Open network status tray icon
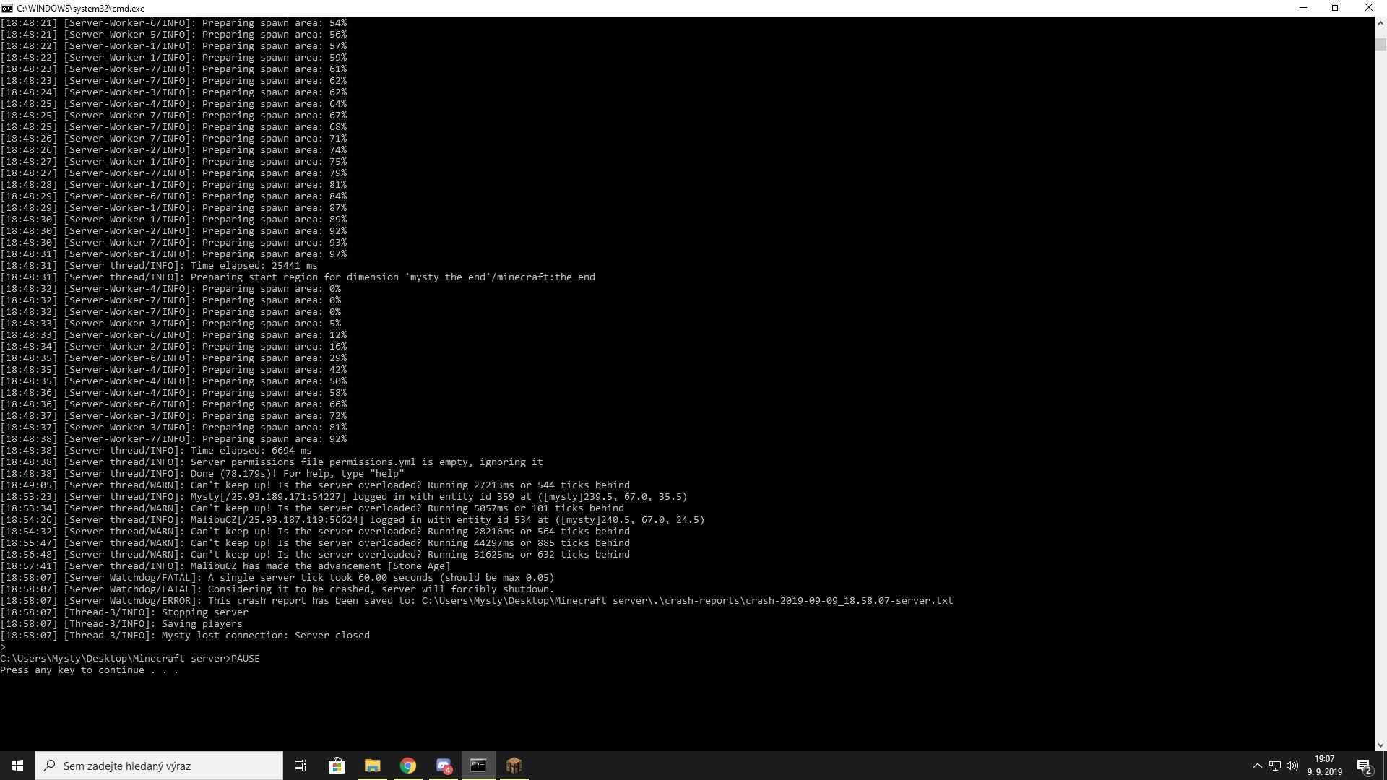The width and height of the screenshot is (1387, 780). 1275,766
